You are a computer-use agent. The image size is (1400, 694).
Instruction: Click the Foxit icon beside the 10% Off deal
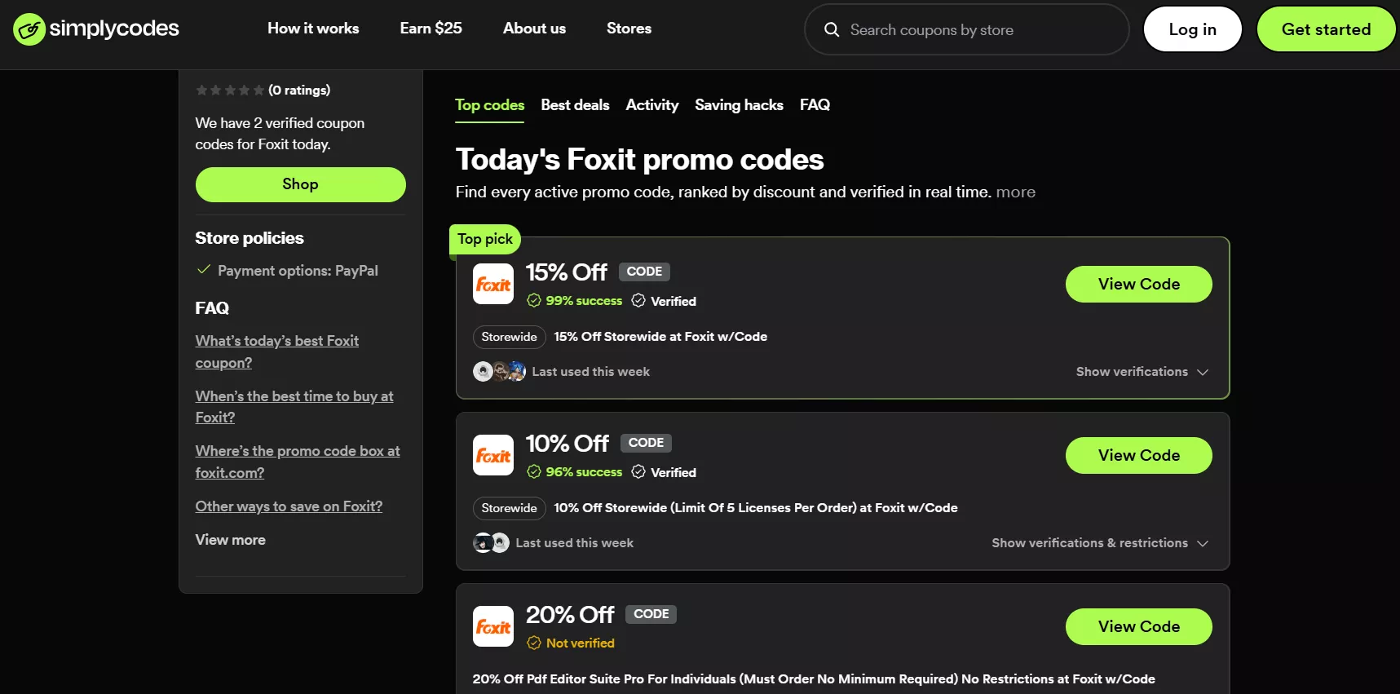click(492, 455)
